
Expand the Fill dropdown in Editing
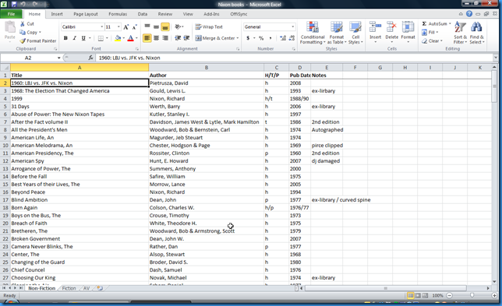(x=437, y=32)
